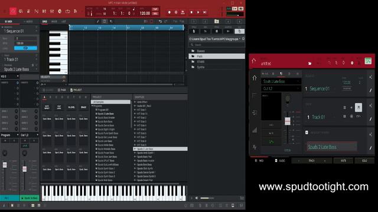The height and width of the screenshot is (212, 378).
Task: Click the folder icon in touch display header
Action: (309, 64)
